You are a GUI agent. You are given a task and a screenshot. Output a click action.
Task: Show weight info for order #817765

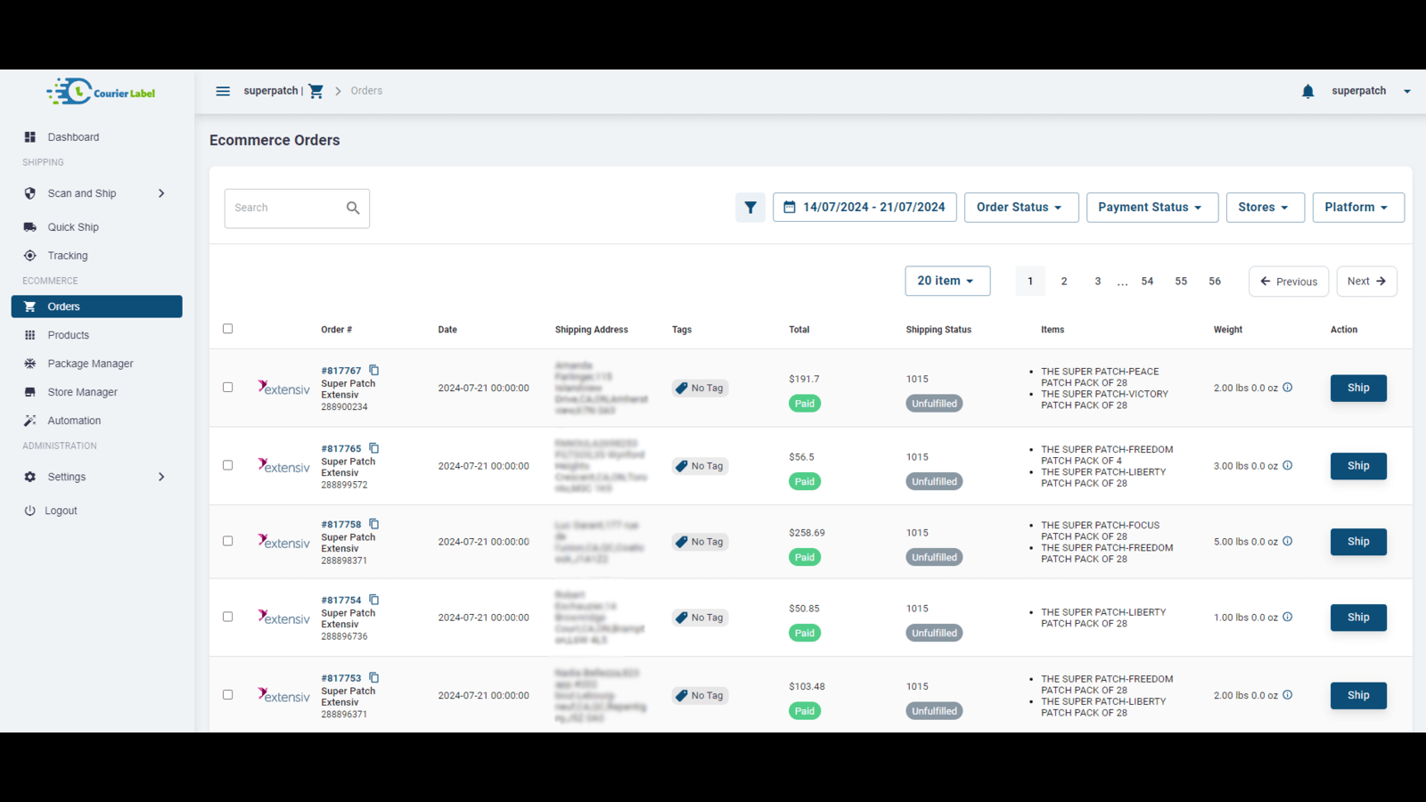[1287, 465]
